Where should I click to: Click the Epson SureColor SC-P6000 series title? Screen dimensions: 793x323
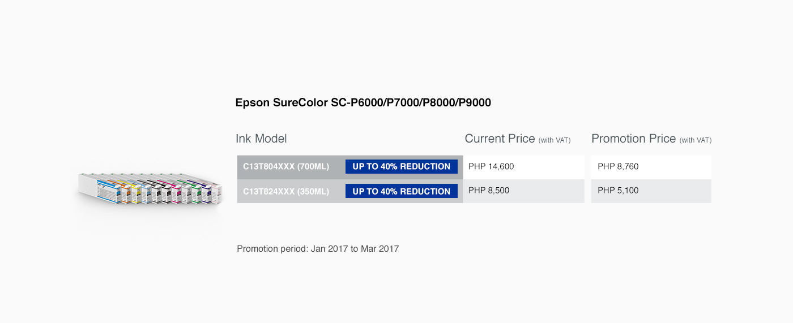pos(363,103)
